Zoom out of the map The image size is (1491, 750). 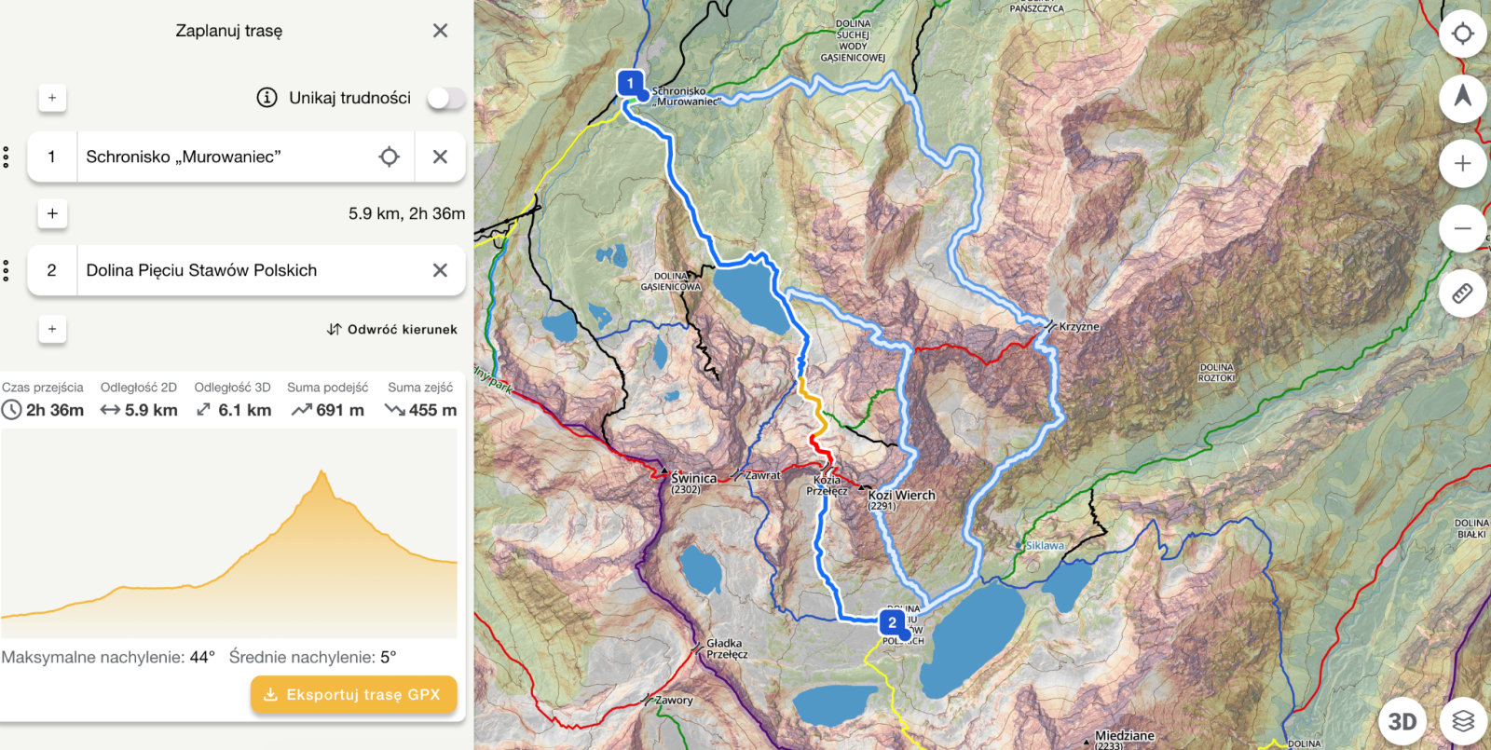[1462, 228]
